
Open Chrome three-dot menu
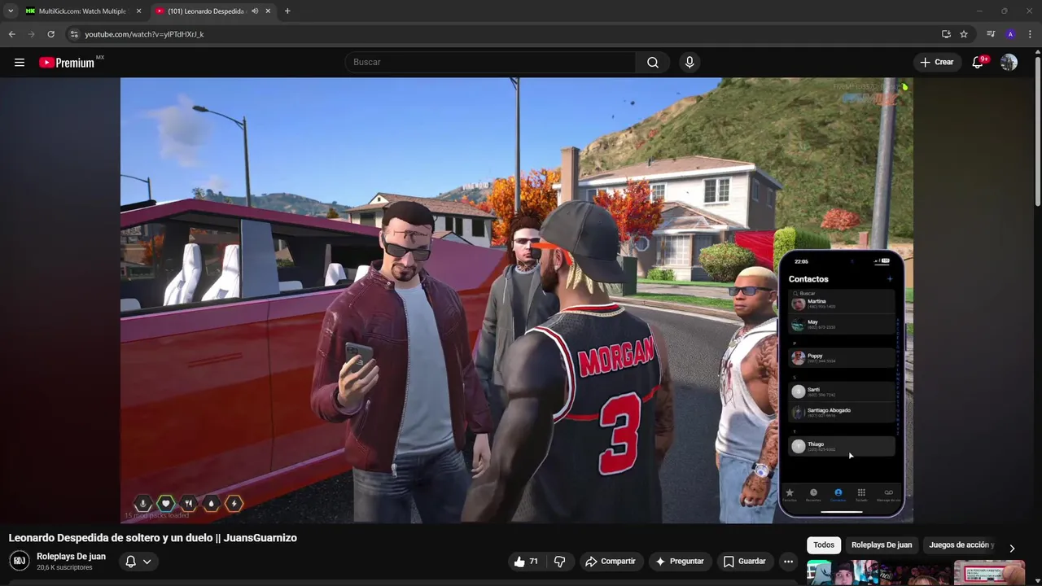(x=1030, y=34)
